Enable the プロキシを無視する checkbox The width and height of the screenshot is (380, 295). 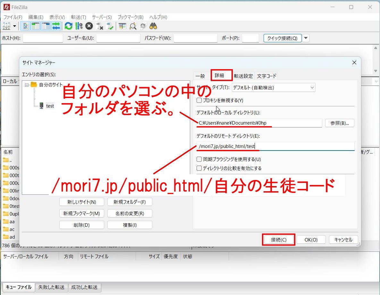tap(199, 100)
